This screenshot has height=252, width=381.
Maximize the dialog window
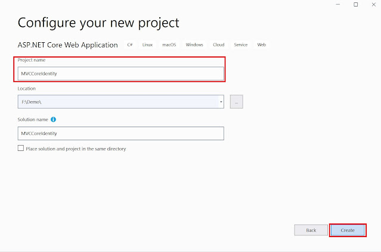click(x=356, y=4)
